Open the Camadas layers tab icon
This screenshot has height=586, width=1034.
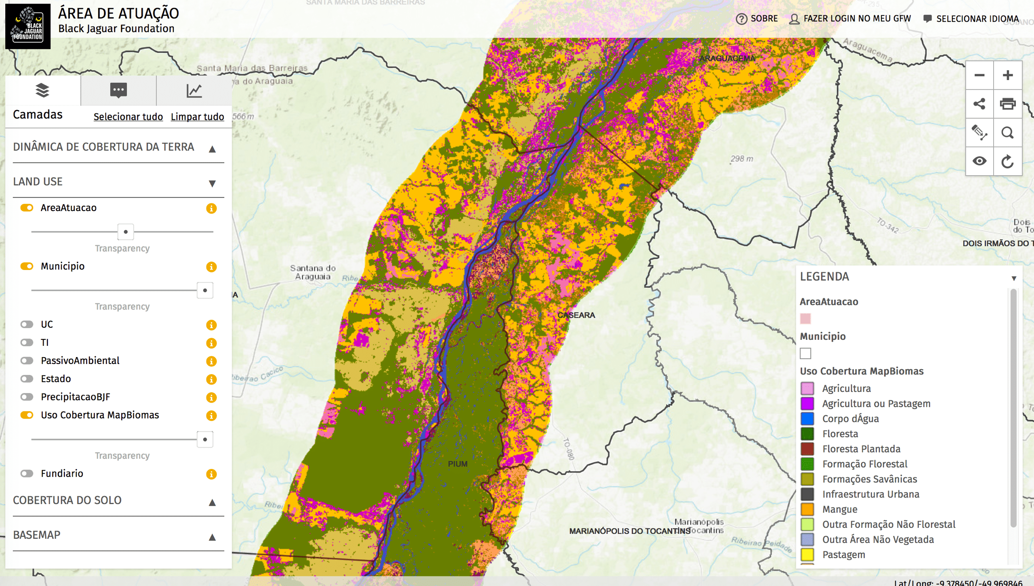(42, 90)
